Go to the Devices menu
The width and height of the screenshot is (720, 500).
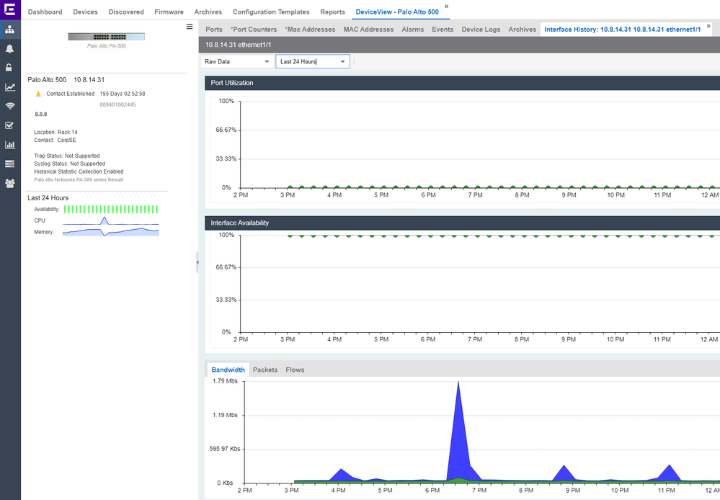[86, 12]
